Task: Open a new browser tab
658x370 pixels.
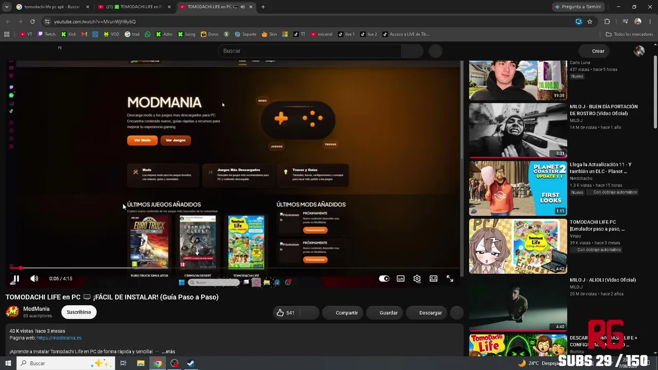Action: (x=263, y=7)
